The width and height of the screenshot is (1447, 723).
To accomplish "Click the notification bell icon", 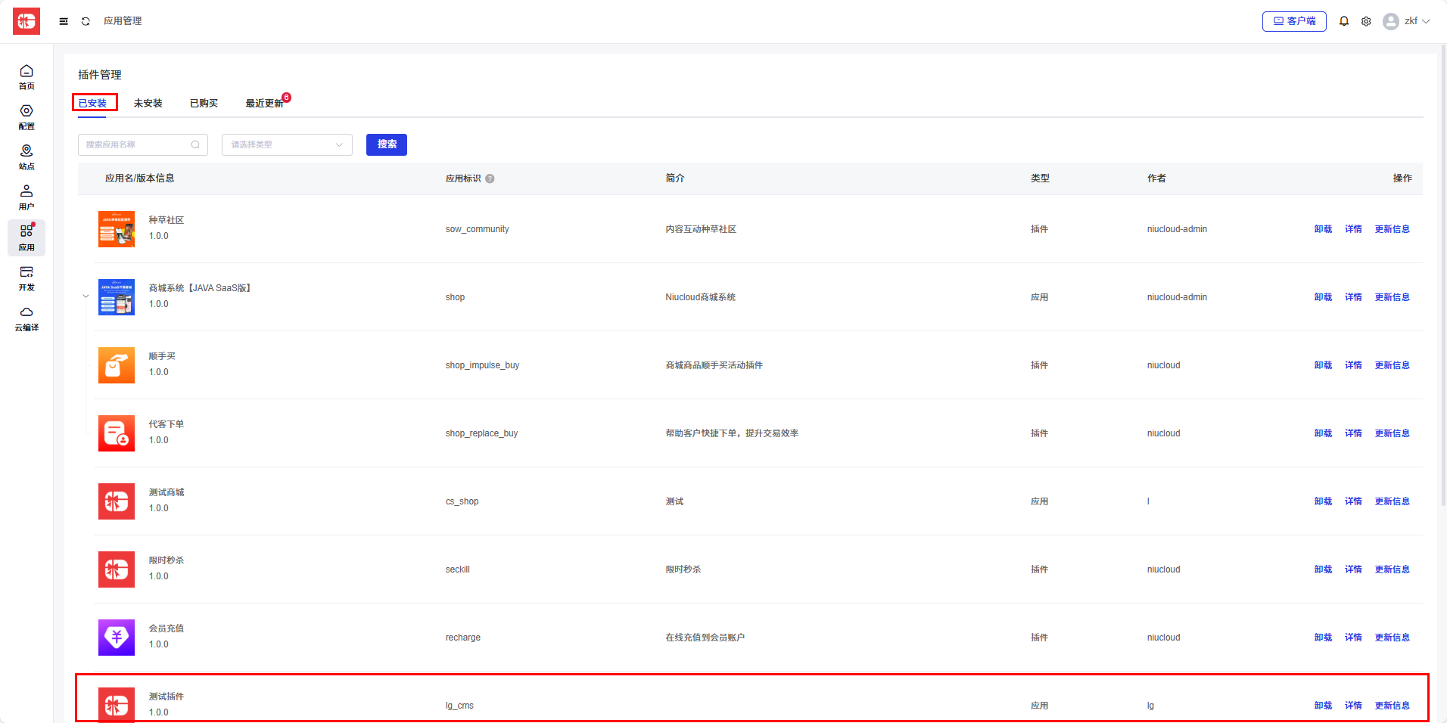I will click(1344, 21).
